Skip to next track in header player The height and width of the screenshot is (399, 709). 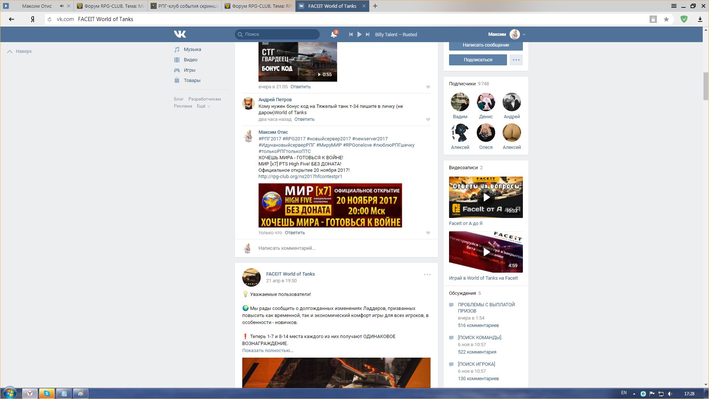367,34
